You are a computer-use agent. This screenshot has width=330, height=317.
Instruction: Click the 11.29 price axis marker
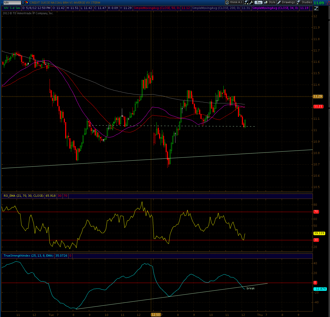click(x=318, y=96)
